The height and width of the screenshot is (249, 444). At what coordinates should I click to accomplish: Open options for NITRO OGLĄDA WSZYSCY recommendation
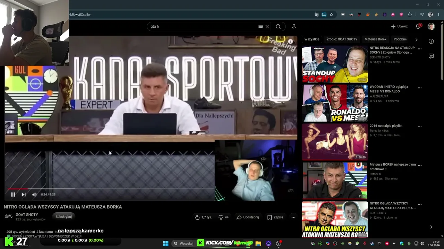tap(420, 205)
